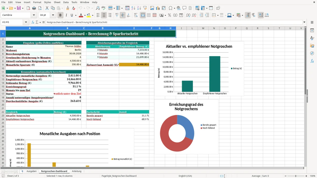
Task: Open the sidebar Navigator
Action: coord(312,53)
